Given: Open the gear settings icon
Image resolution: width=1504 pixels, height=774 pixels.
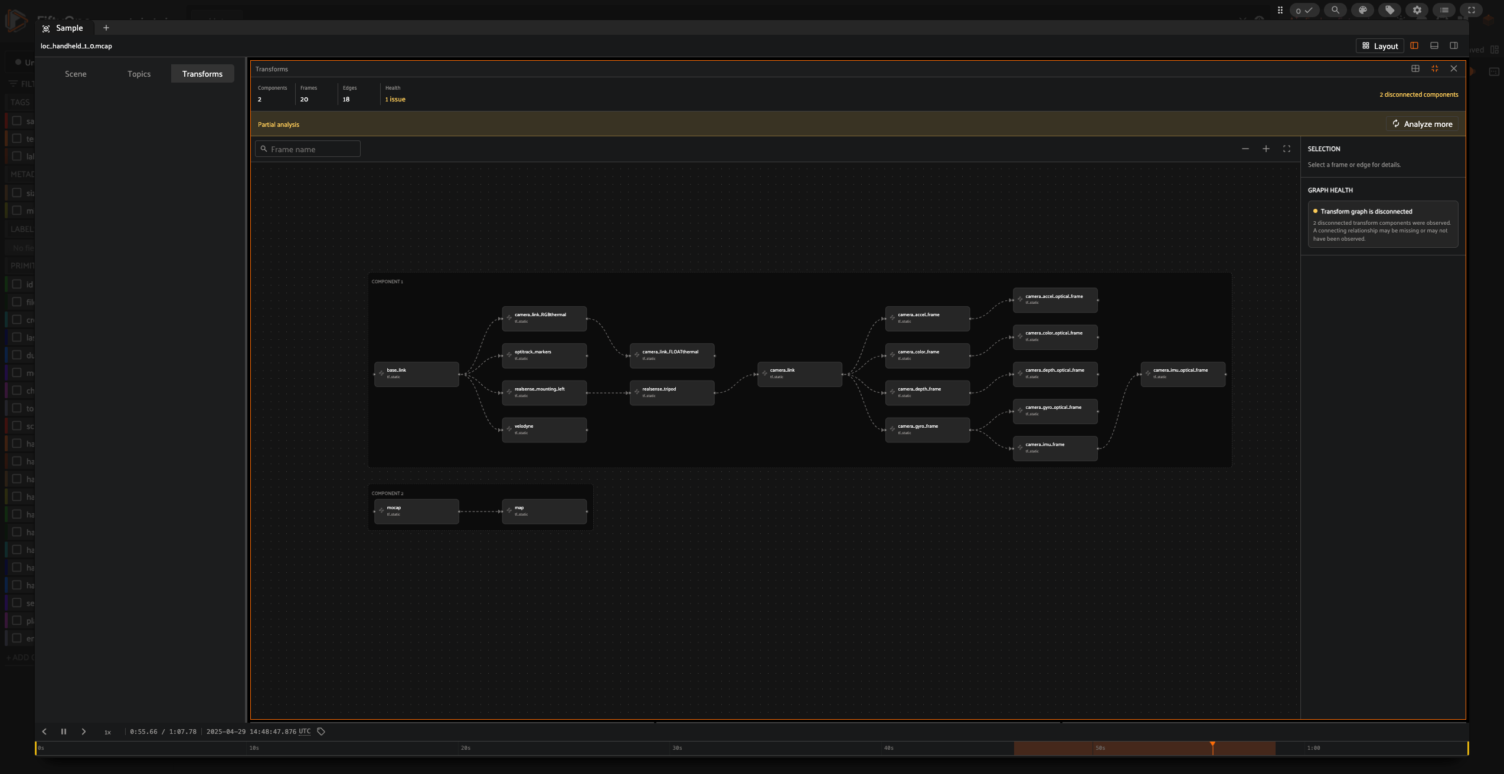Looking at the screenshot, I should (1417, 10).
